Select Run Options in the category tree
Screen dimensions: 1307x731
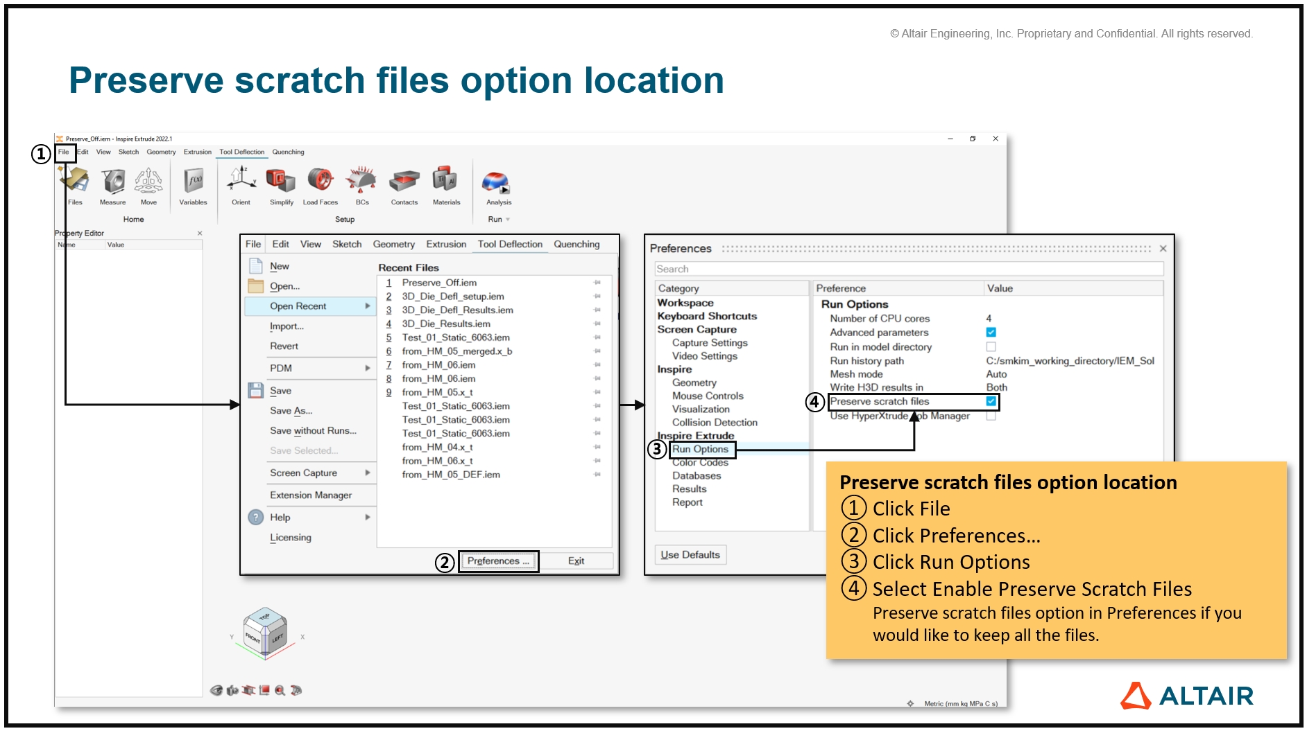point(700,449)
